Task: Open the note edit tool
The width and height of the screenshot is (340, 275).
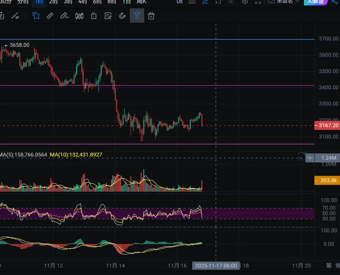Action: coord(108,16)
